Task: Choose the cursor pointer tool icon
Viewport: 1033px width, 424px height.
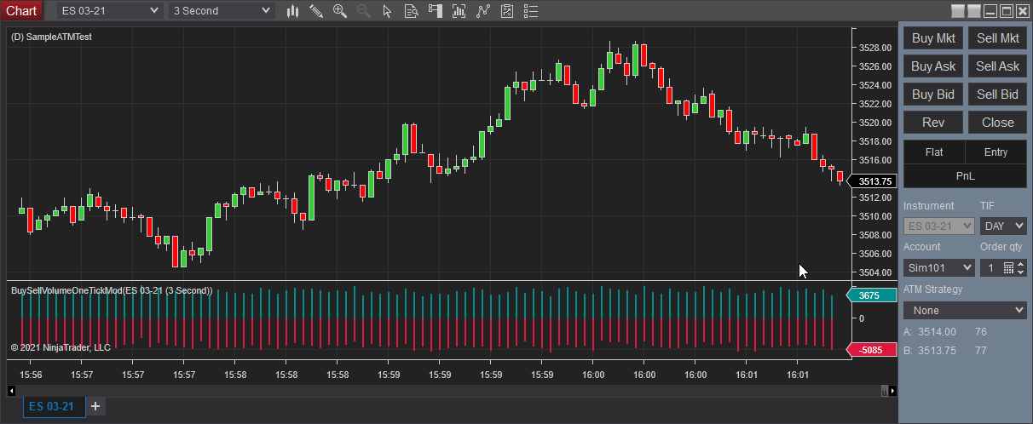Action: (x=388, y=11)
